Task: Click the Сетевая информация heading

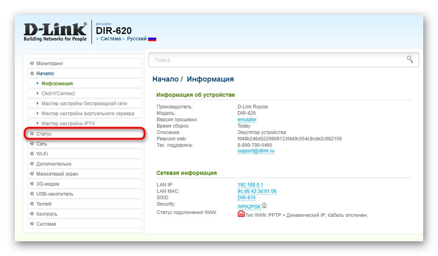Action: point(187,173)
